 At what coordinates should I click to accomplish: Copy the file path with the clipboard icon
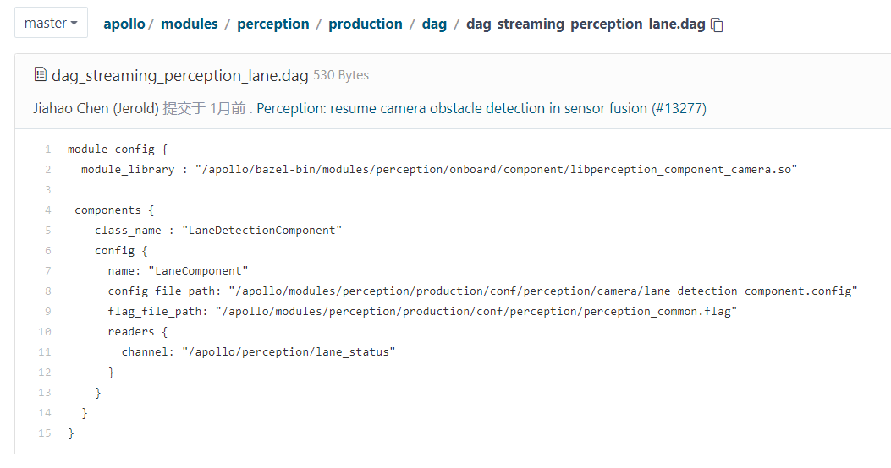718,24
